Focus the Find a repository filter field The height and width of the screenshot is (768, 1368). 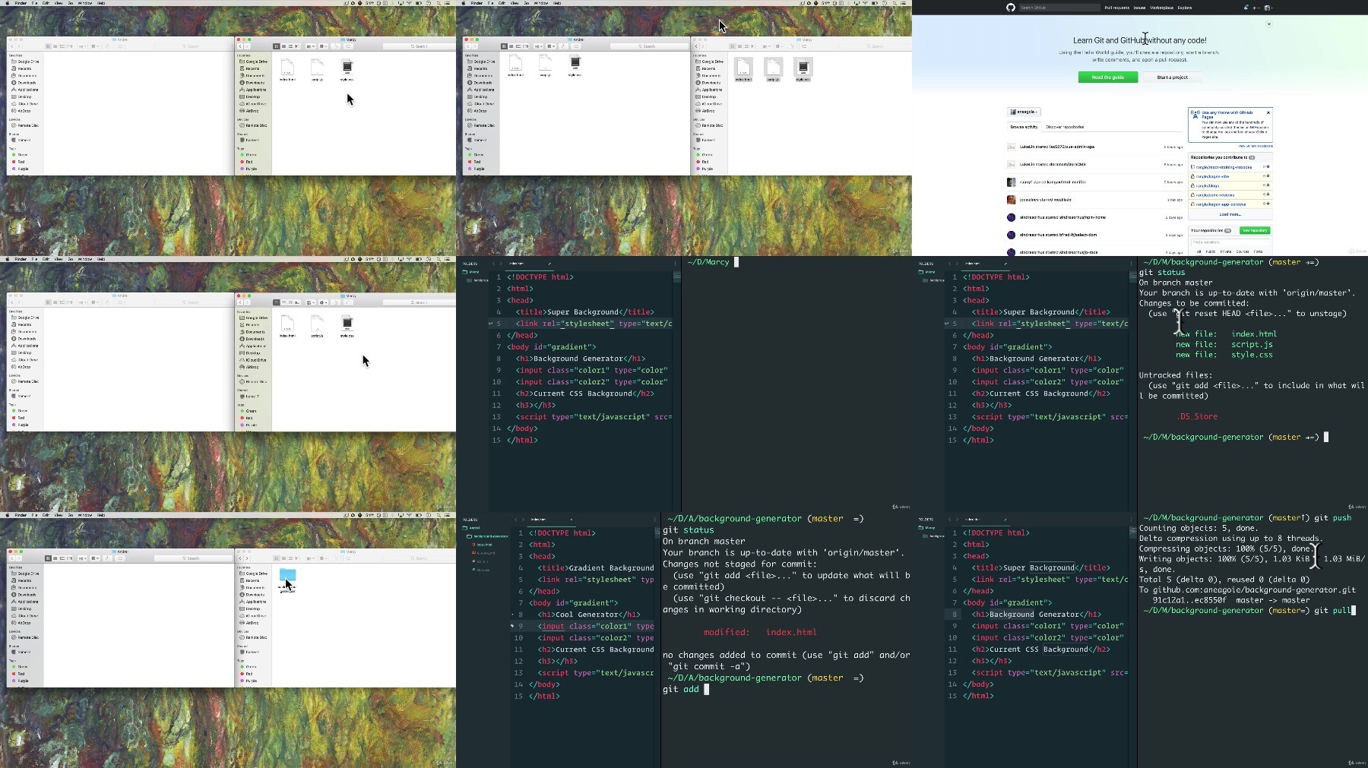(x=1230, y=242)
